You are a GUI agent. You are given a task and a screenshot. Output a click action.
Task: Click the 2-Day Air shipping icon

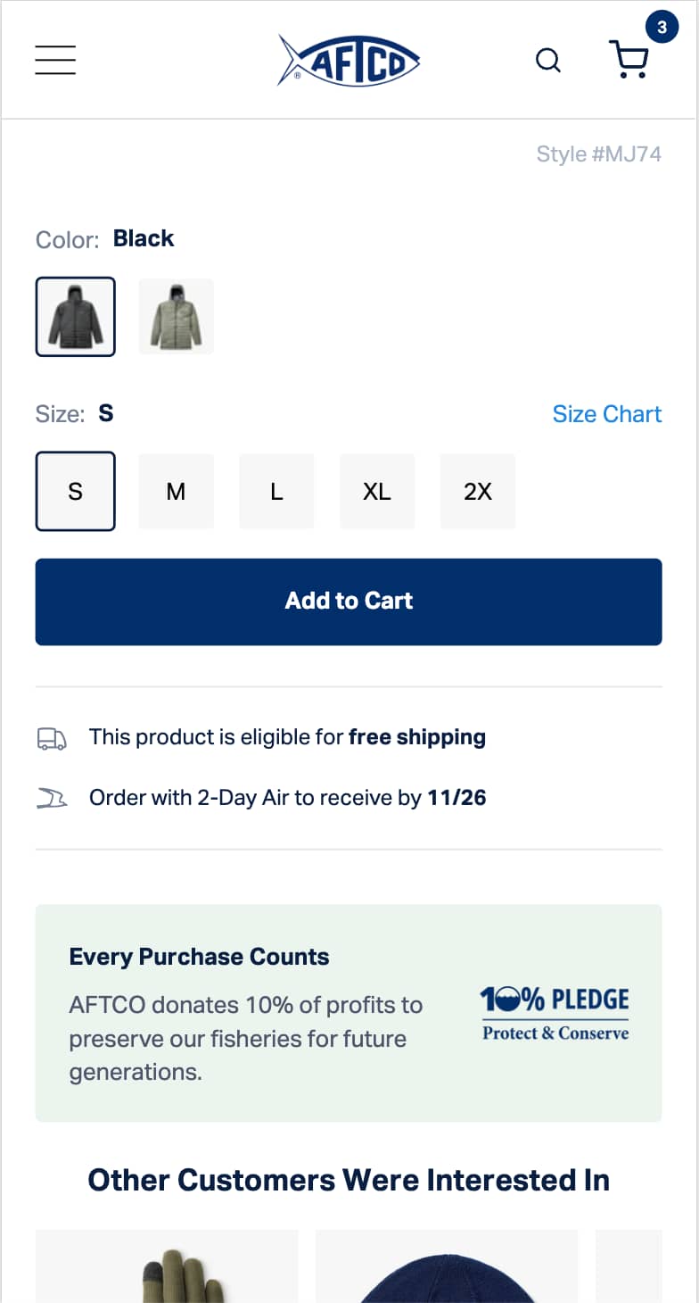(51, 798)
